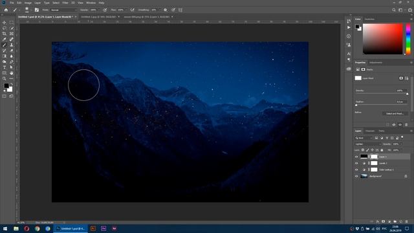
Task: Select the Path Selection tool
Action: (12, 67)
